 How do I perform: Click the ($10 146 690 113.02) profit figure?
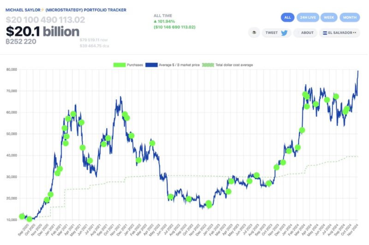pos(174,27)
